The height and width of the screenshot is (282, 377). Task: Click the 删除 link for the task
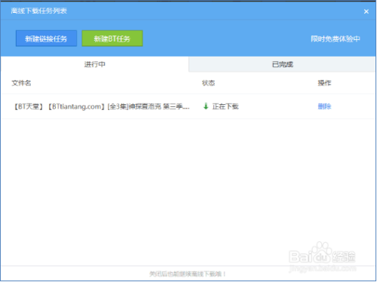324,106
